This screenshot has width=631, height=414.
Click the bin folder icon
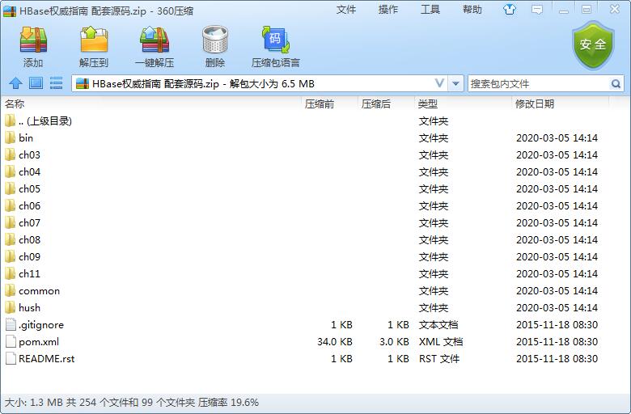pos(11,138)
